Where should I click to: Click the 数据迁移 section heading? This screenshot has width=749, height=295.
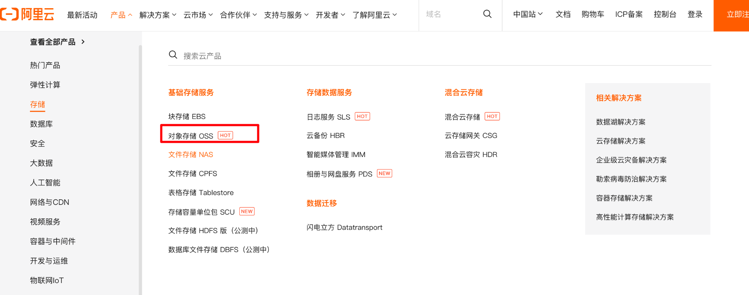[322, 203]
